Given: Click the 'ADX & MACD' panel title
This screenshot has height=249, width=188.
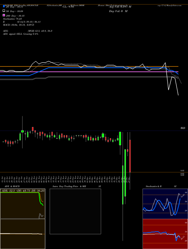Looking at the screenshot, I should pos(12,186).
